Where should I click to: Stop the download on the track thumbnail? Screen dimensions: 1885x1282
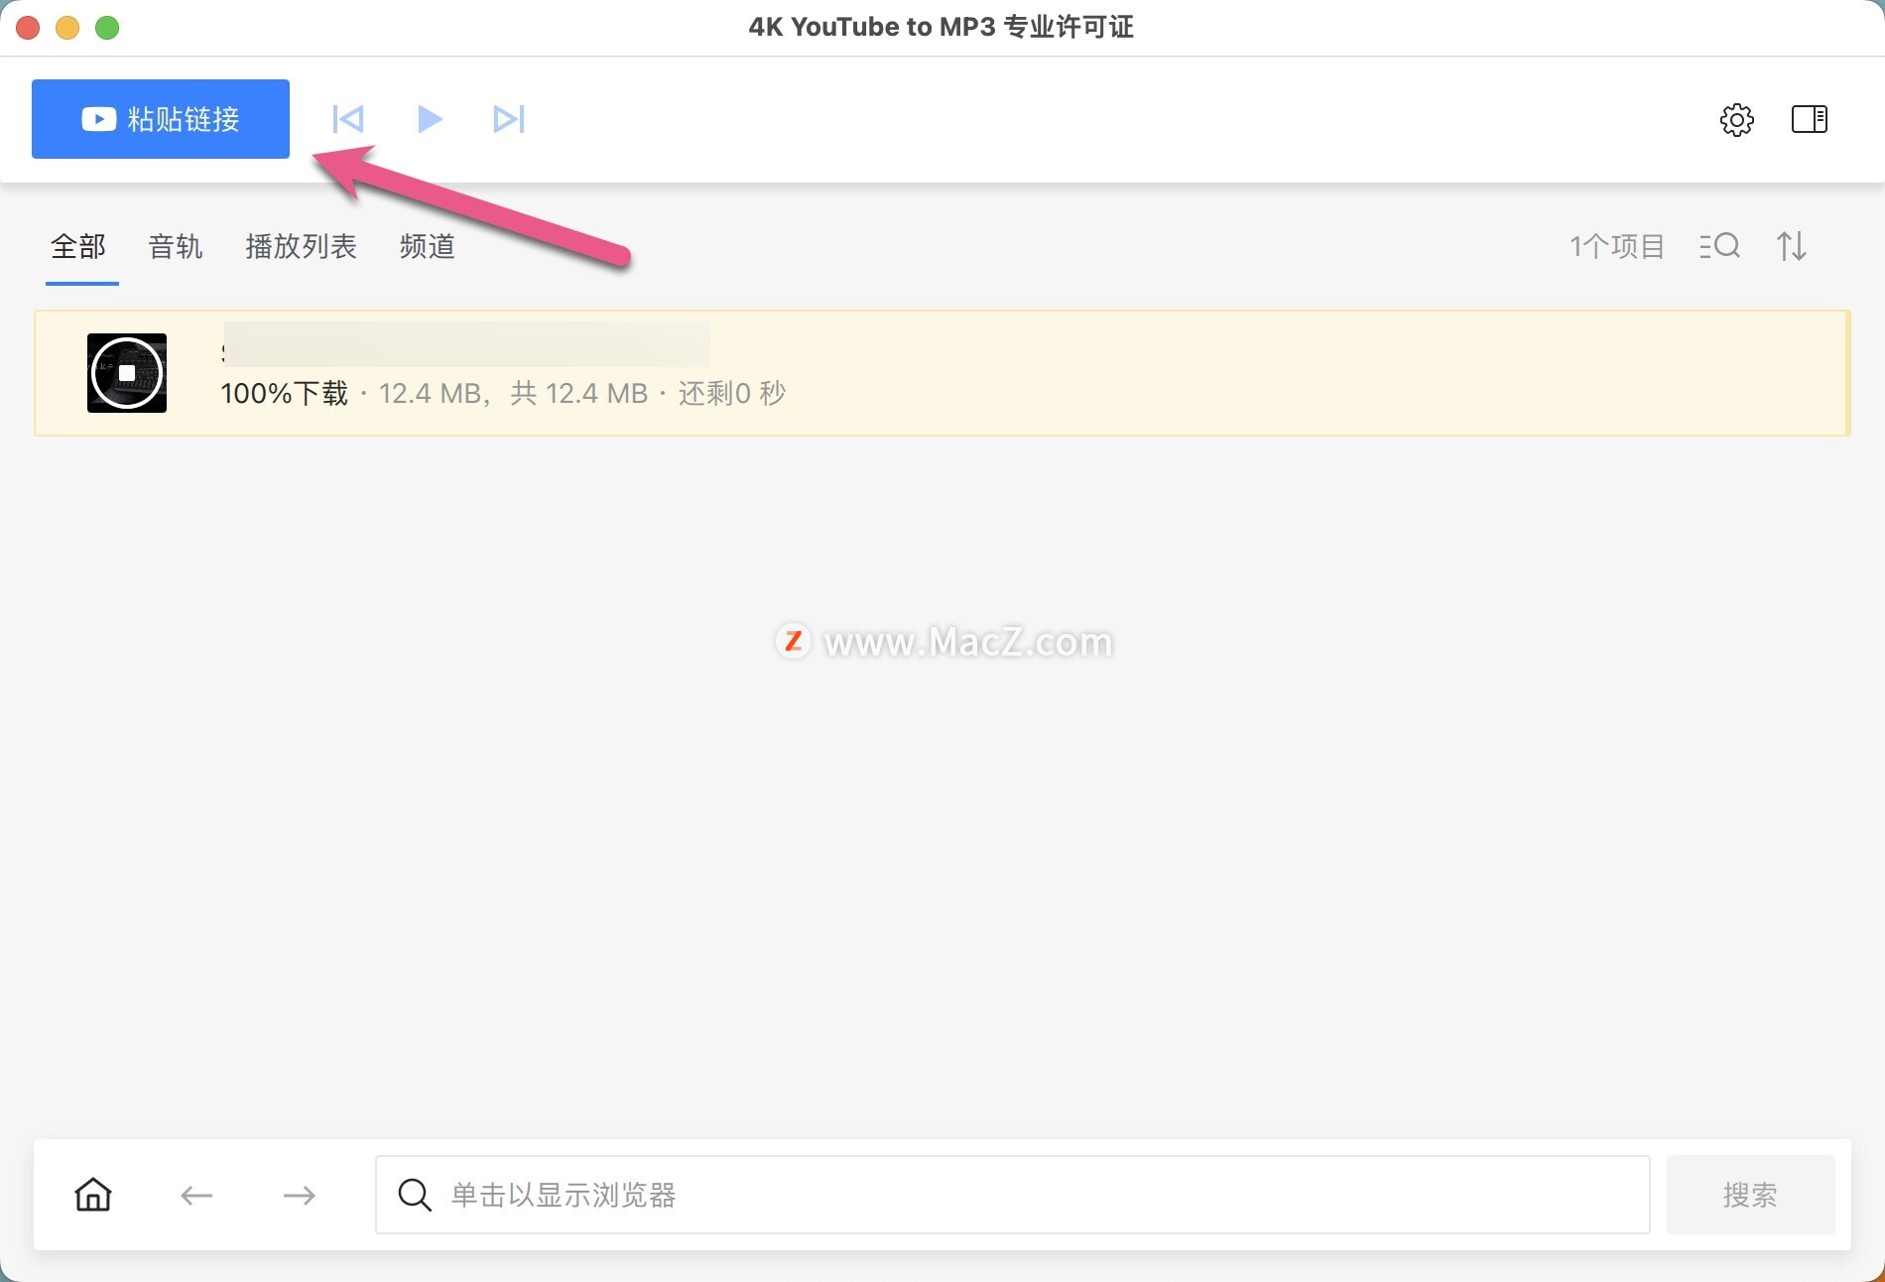(x=127, y=373)
